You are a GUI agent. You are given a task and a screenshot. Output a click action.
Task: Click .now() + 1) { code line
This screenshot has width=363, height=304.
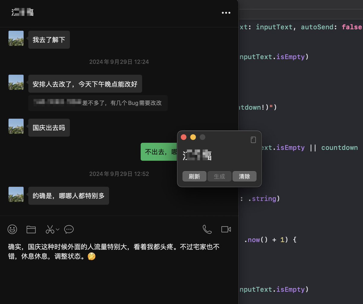270,240
